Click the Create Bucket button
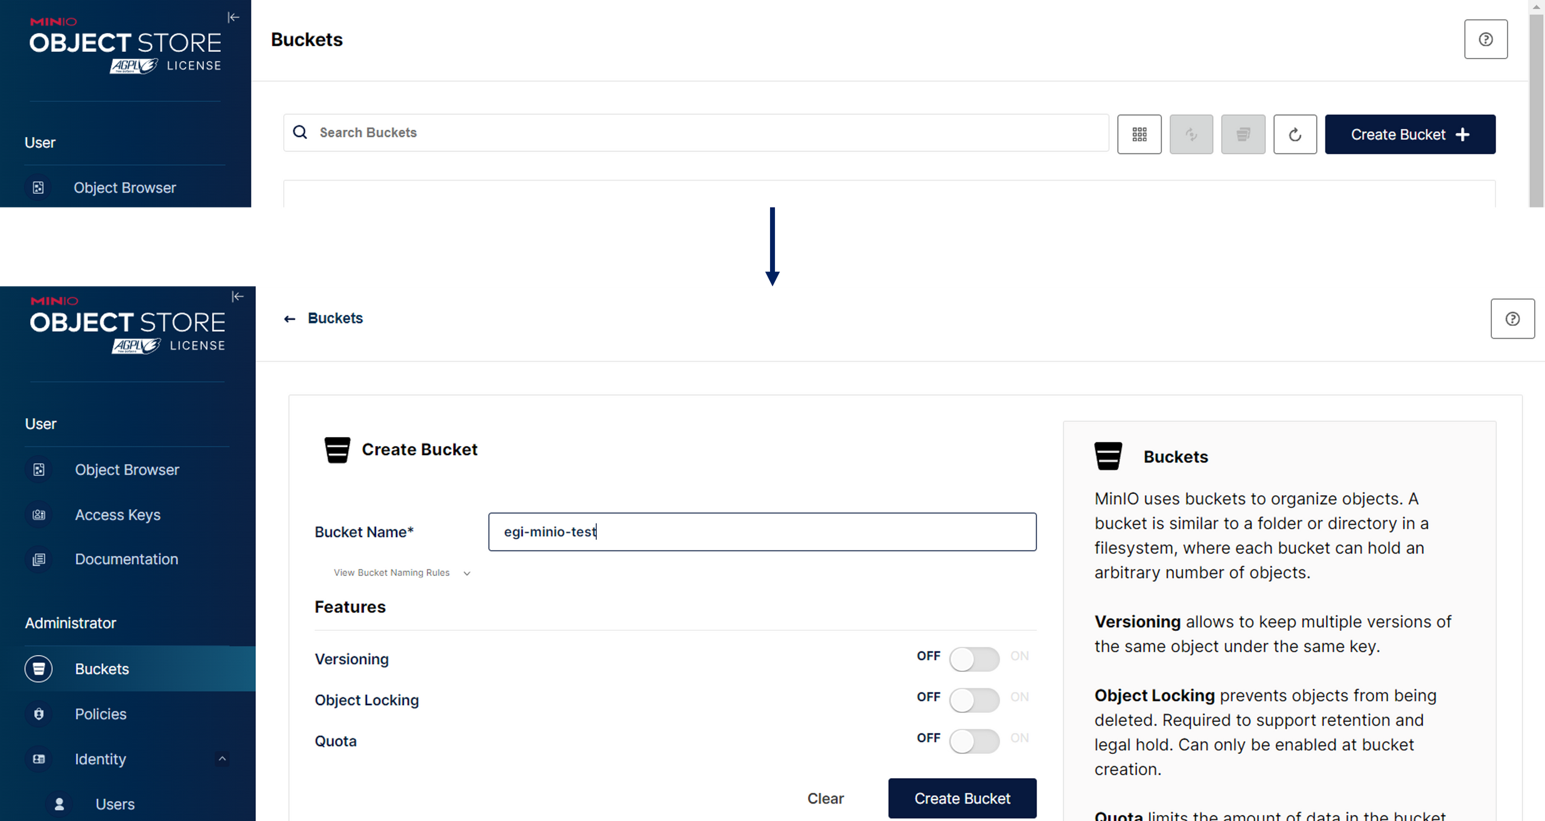The width and height of the screenshot is (1545, 821). tap(961, 799)
